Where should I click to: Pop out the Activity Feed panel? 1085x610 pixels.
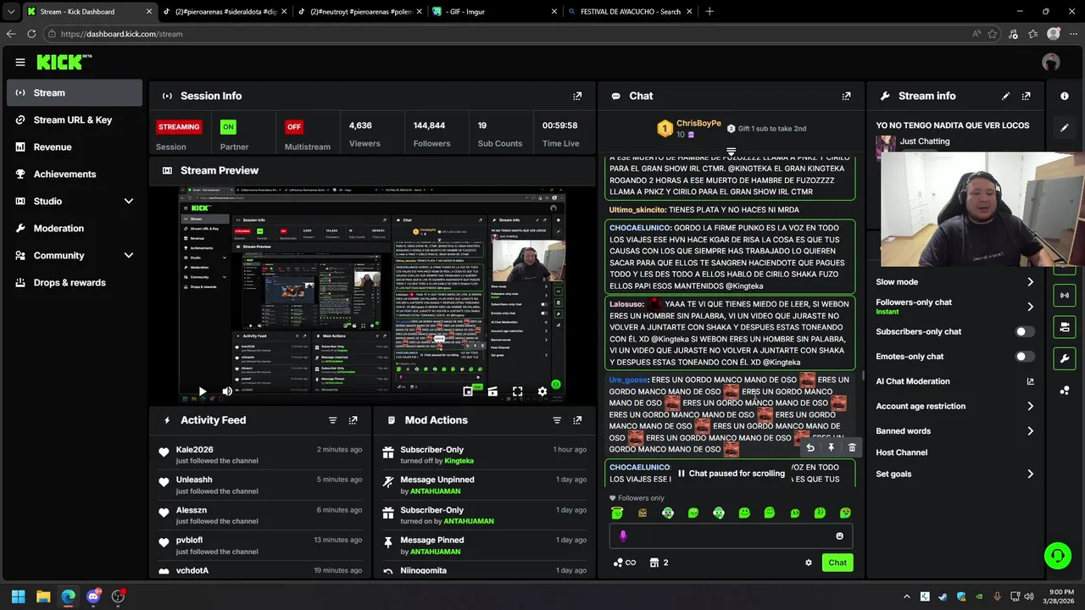click(353, 420)
